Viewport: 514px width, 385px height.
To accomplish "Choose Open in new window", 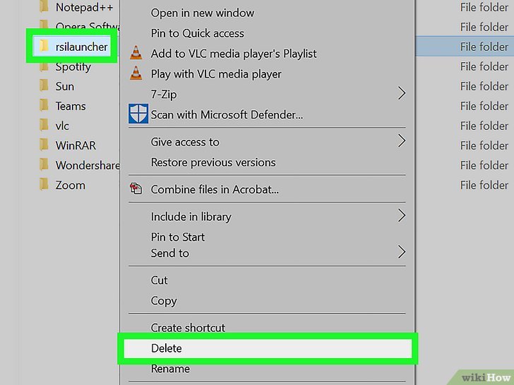I will (202, 13).
